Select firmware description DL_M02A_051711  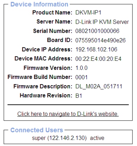coord(99,86)
